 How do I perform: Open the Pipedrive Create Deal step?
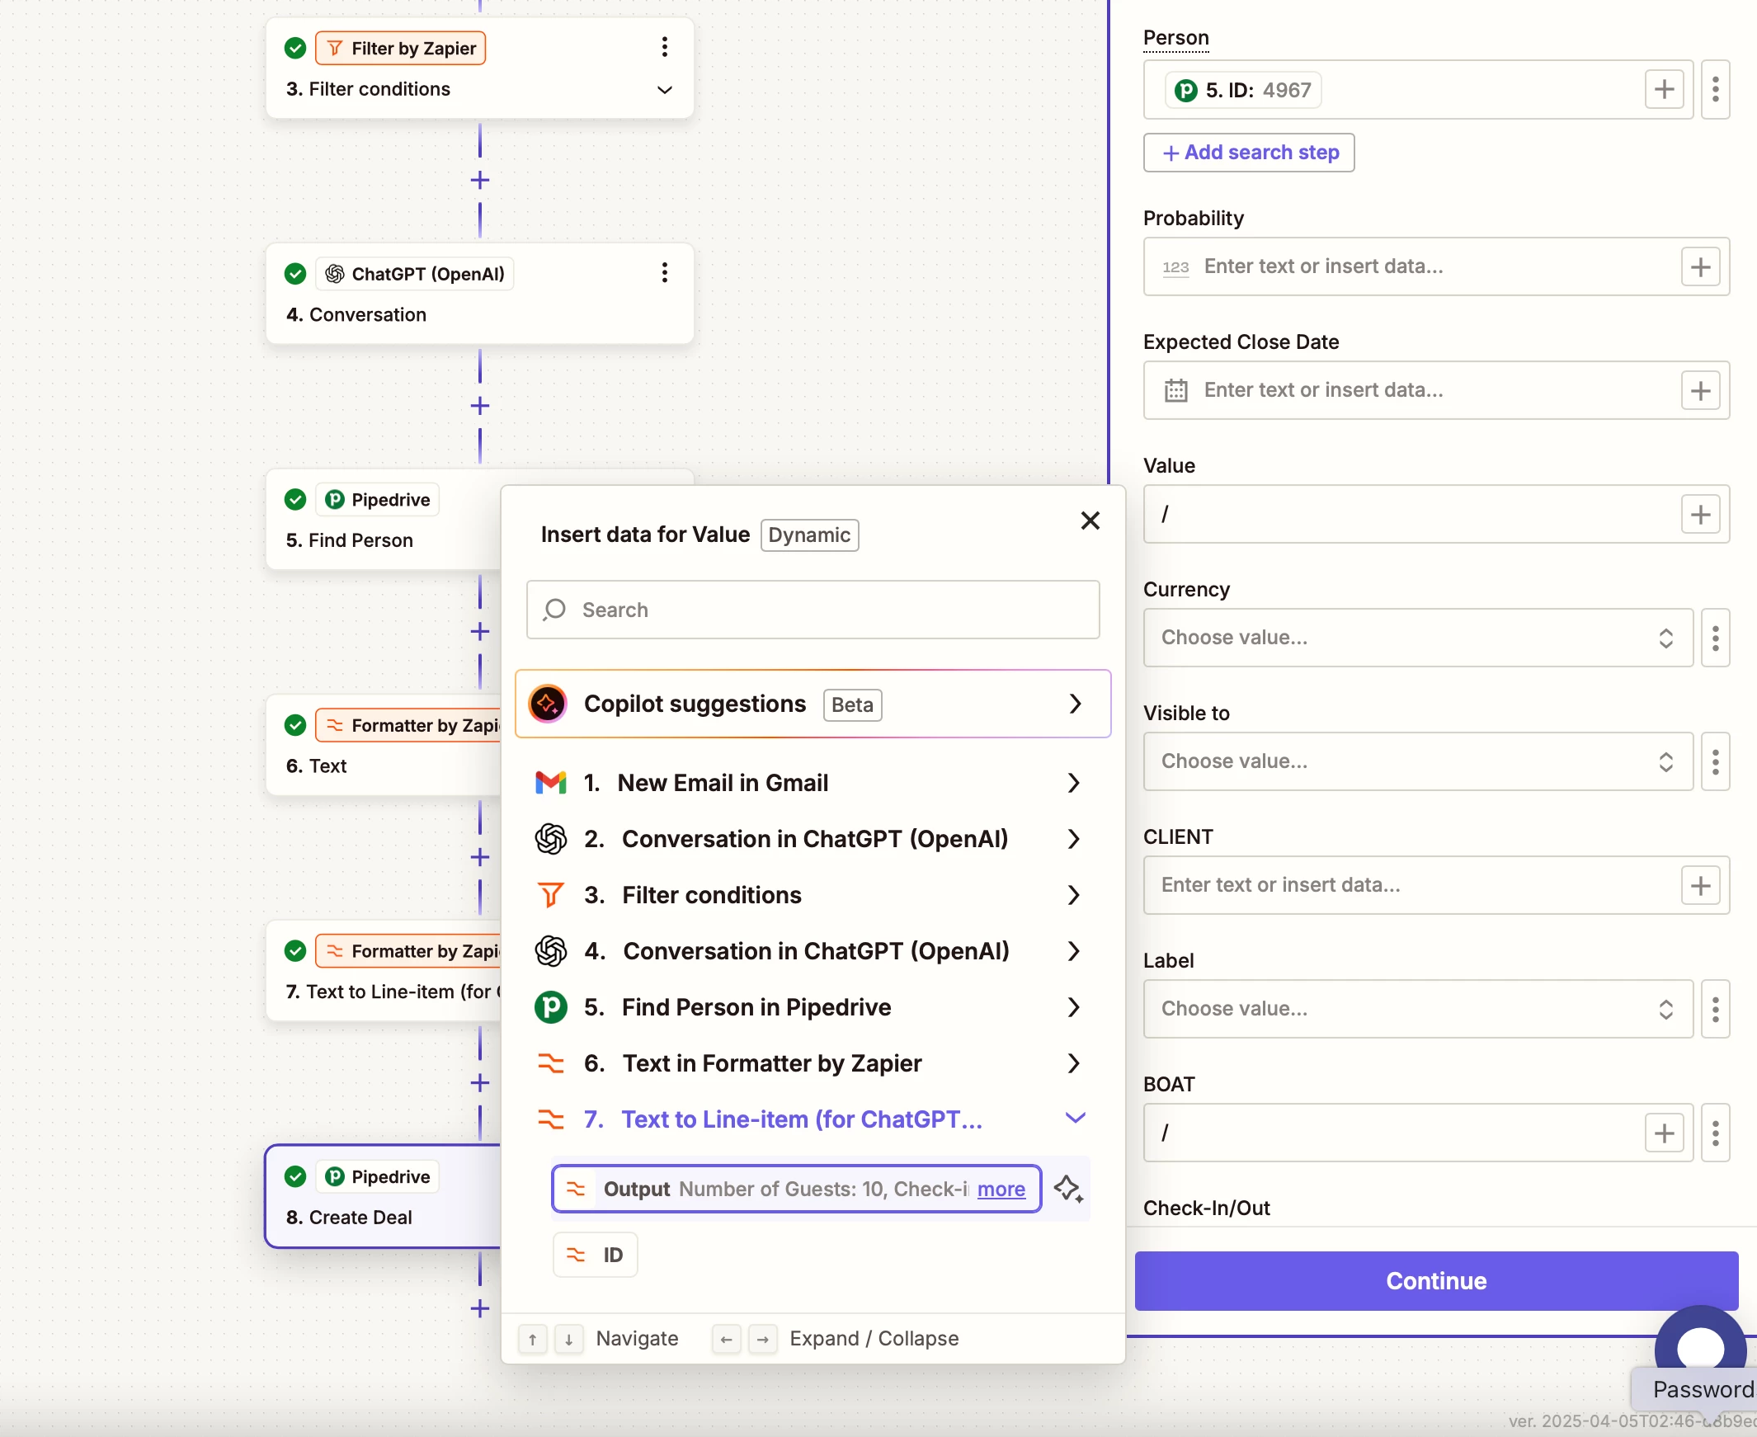(x=384, y=1197)
